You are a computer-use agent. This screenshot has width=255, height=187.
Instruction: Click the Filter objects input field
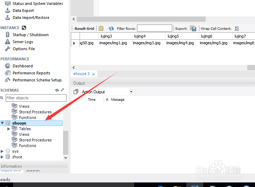[36, 98]
